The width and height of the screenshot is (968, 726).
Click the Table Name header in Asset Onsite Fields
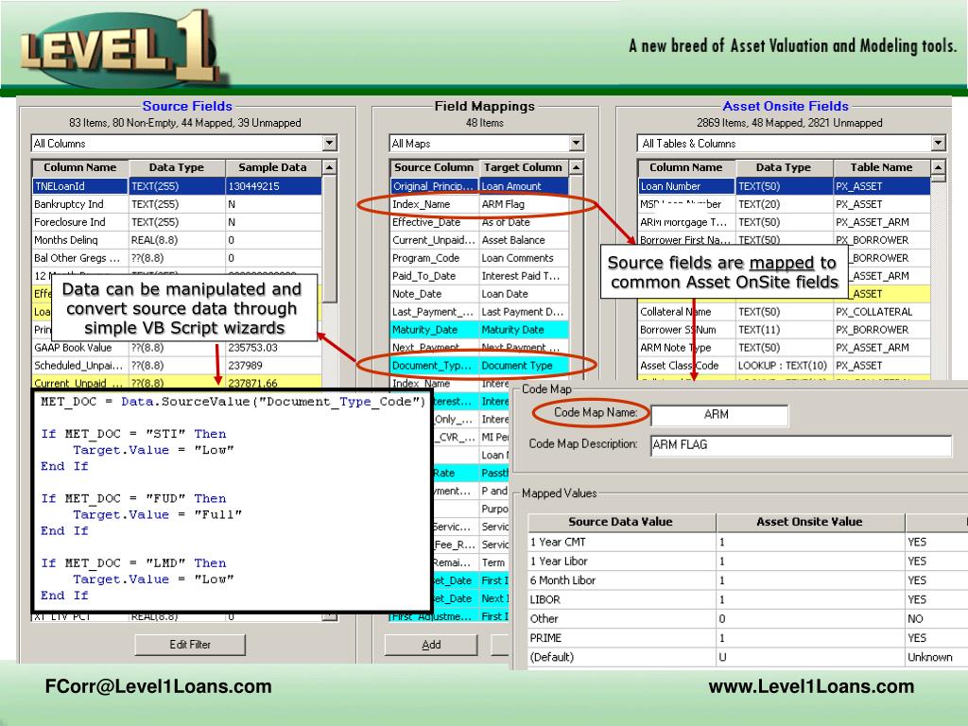pyautogui.click(x=882, y=167)
